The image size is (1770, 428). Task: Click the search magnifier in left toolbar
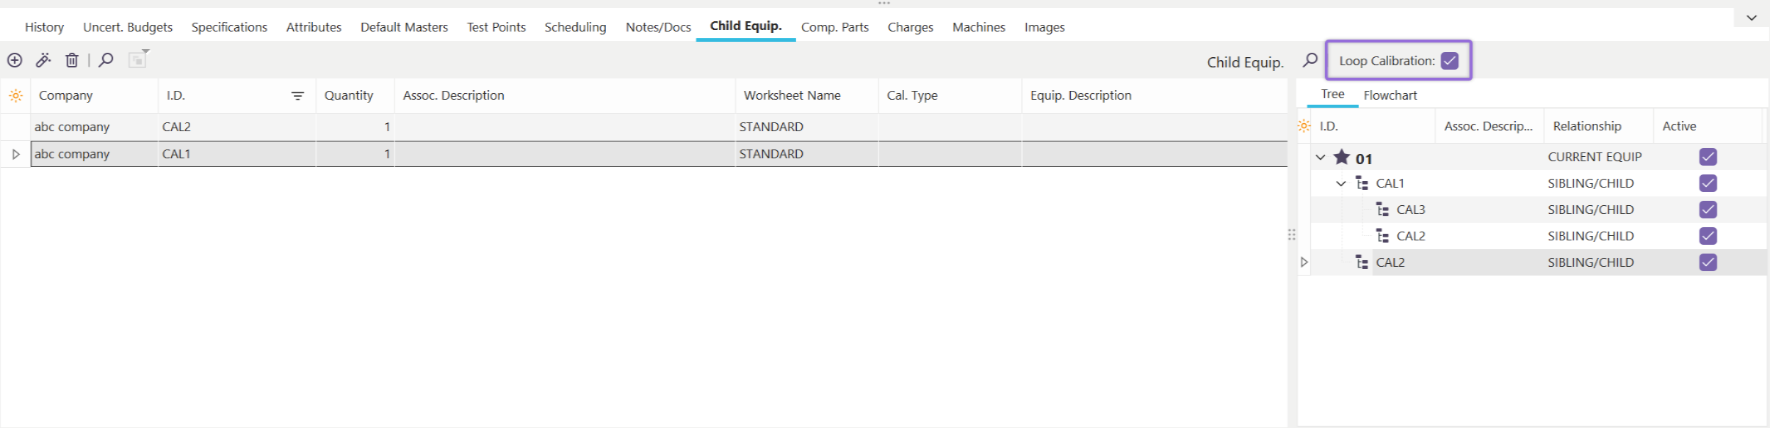(x=106, y=60)
